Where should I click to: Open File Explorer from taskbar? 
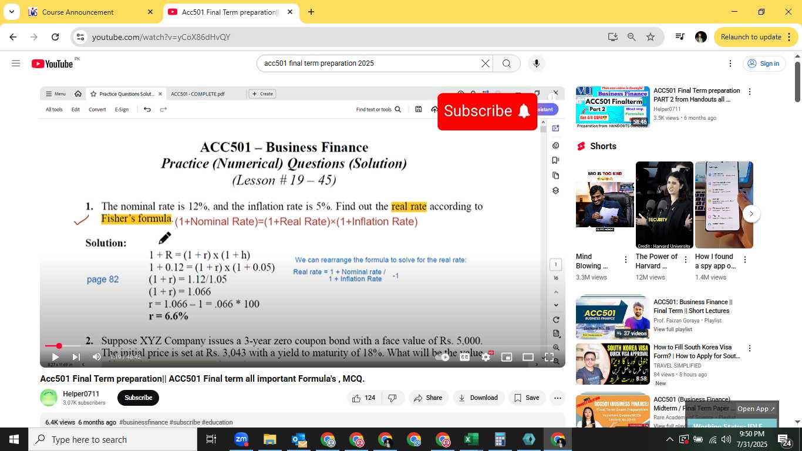pyautogui.click(x=270, y=439)
